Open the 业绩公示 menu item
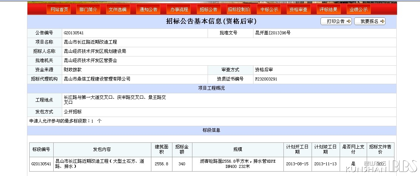This screenshot has height=176, width=420. [x=359, y=10]
